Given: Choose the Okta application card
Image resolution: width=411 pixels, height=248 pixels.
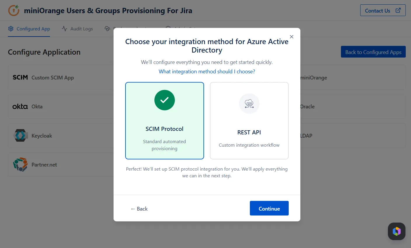Looking at the screenshot, I should point(61,106).
